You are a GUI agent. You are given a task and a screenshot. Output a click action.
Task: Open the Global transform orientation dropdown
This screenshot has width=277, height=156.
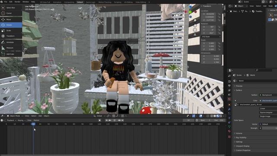coord(99,116)
